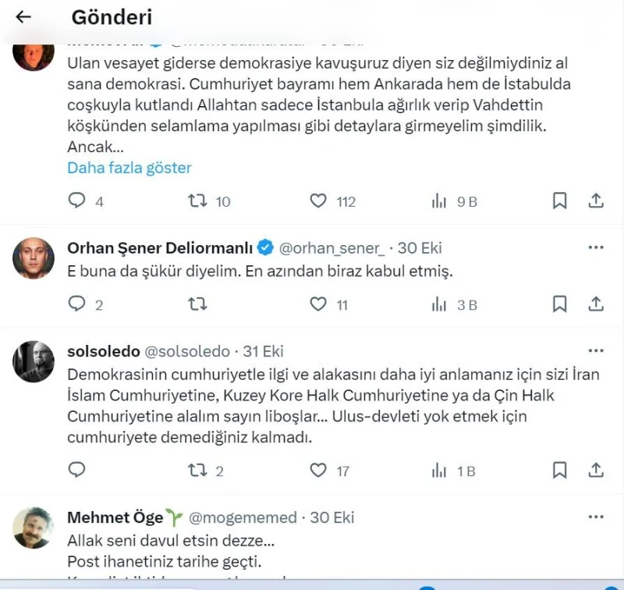Open more options for Mehmet Öge's post

click(x=596, y=517)
